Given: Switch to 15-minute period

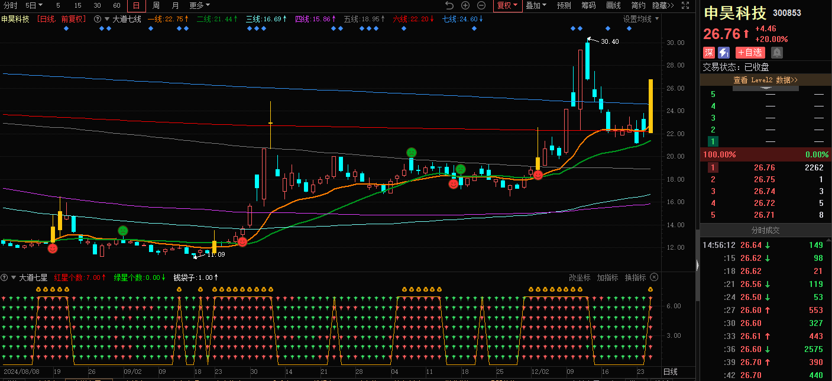Looking at the screenshot, I should click(x=77, y=5).
